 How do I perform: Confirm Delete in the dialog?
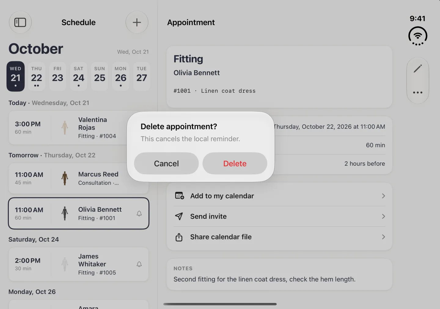coord(235,163)
